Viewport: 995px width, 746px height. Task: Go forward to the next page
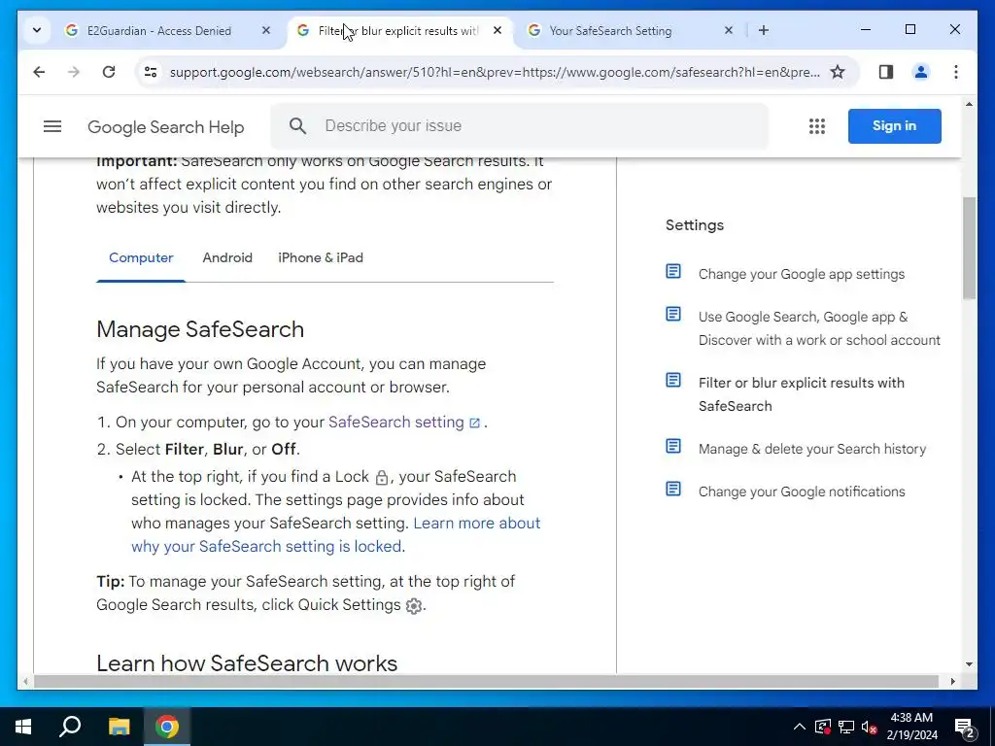[74, 72]
